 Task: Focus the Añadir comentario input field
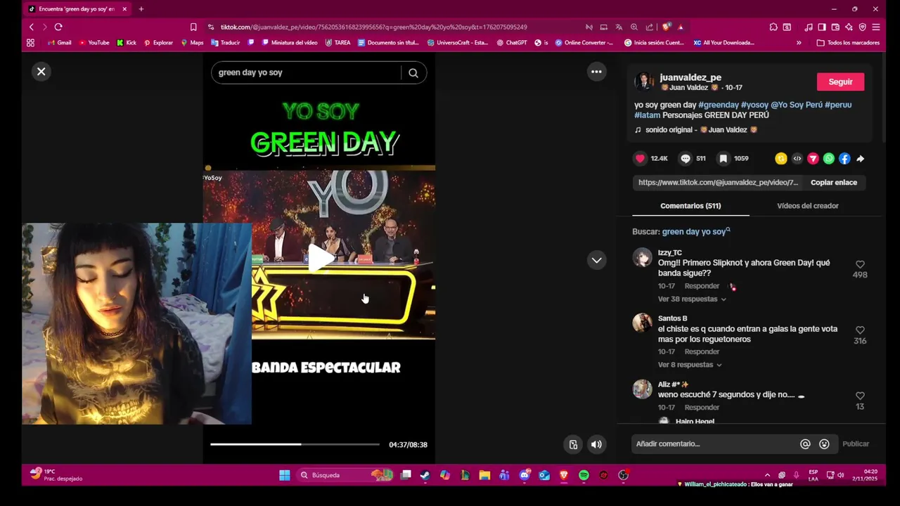[x=715, y=444]
